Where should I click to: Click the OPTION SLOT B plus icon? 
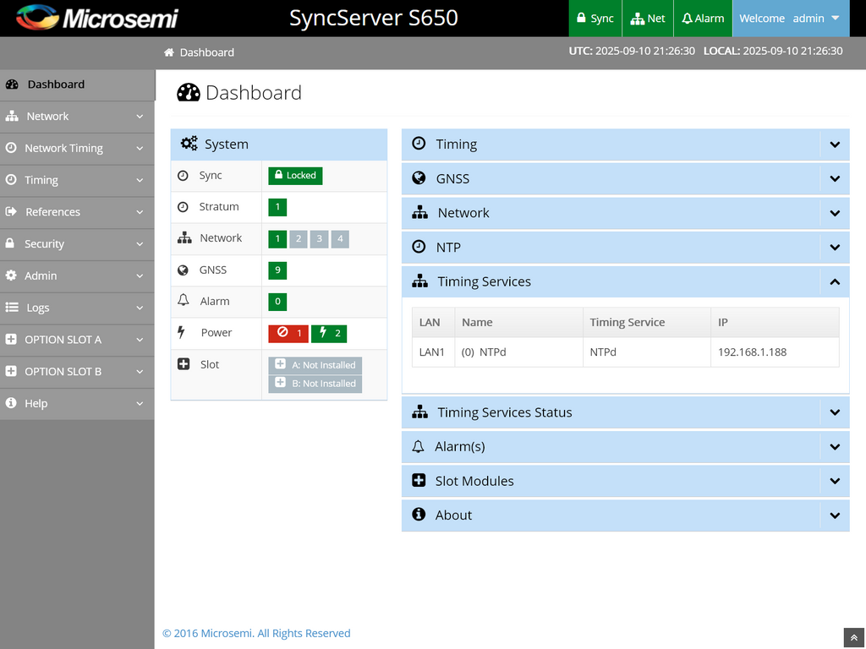pyautogui.click(x=10, y=372)
